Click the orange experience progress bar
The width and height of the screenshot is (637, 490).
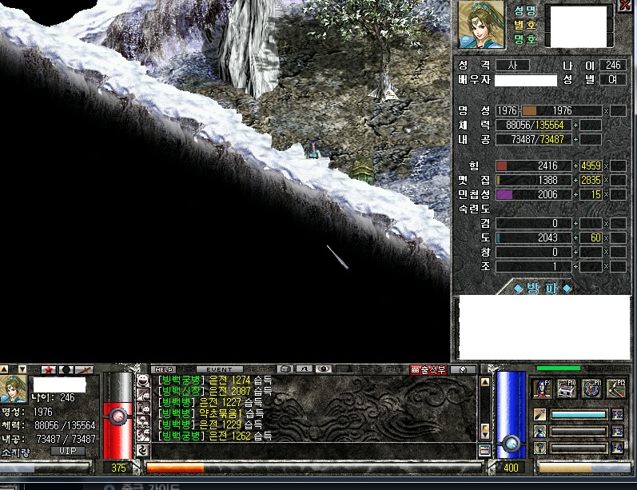[314, 468]
